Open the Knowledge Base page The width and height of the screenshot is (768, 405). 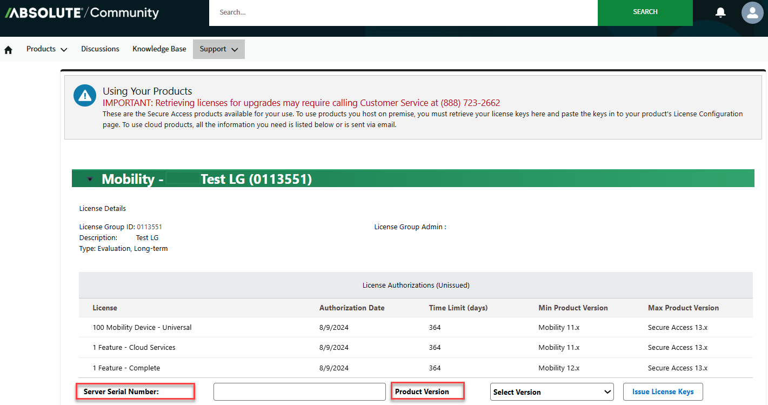(159, 49)
